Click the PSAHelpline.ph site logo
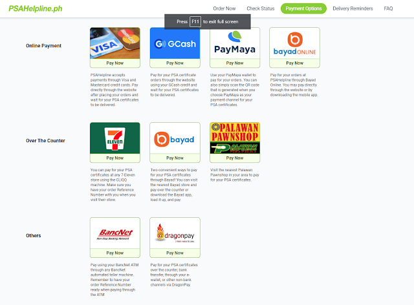Screen dimensions: 414x305 coord(36,8)
